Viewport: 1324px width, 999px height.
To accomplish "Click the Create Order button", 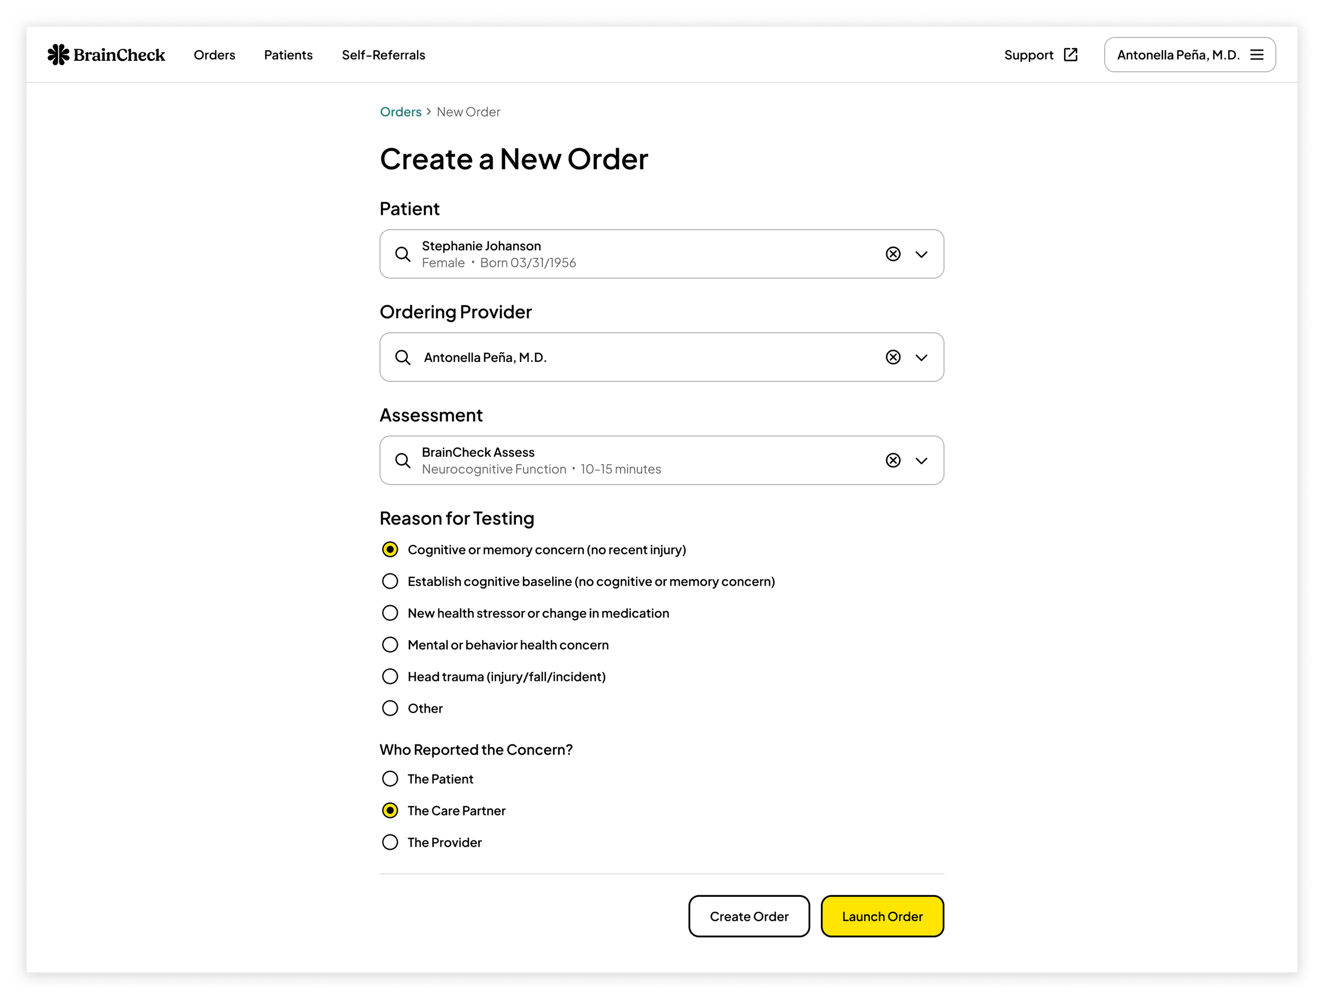I will pyautogui.click(x=748, y=916).
